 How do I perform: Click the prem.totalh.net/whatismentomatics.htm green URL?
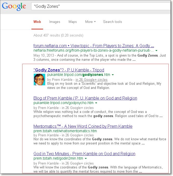tap(65, 131)
